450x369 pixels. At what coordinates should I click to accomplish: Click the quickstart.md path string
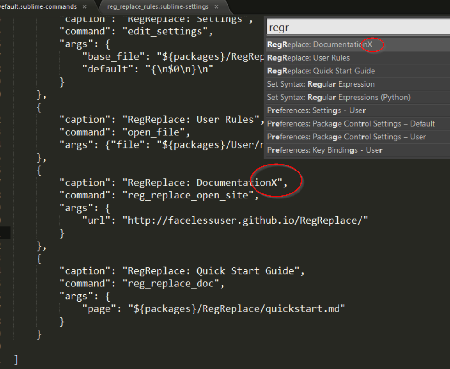(x=237, y=309)
